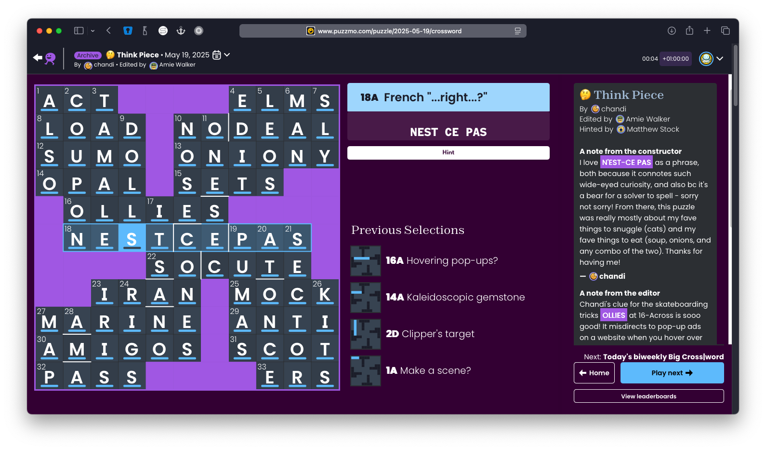The height and width of the screenshot is (450, 766).
Task: Open a new tab with plus icon
Action: click(707, 31)
